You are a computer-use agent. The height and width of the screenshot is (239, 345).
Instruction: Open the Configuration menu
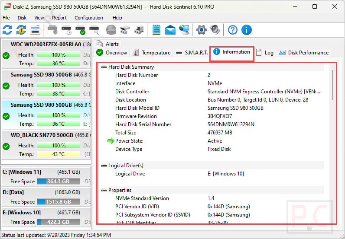click(89, 18)
